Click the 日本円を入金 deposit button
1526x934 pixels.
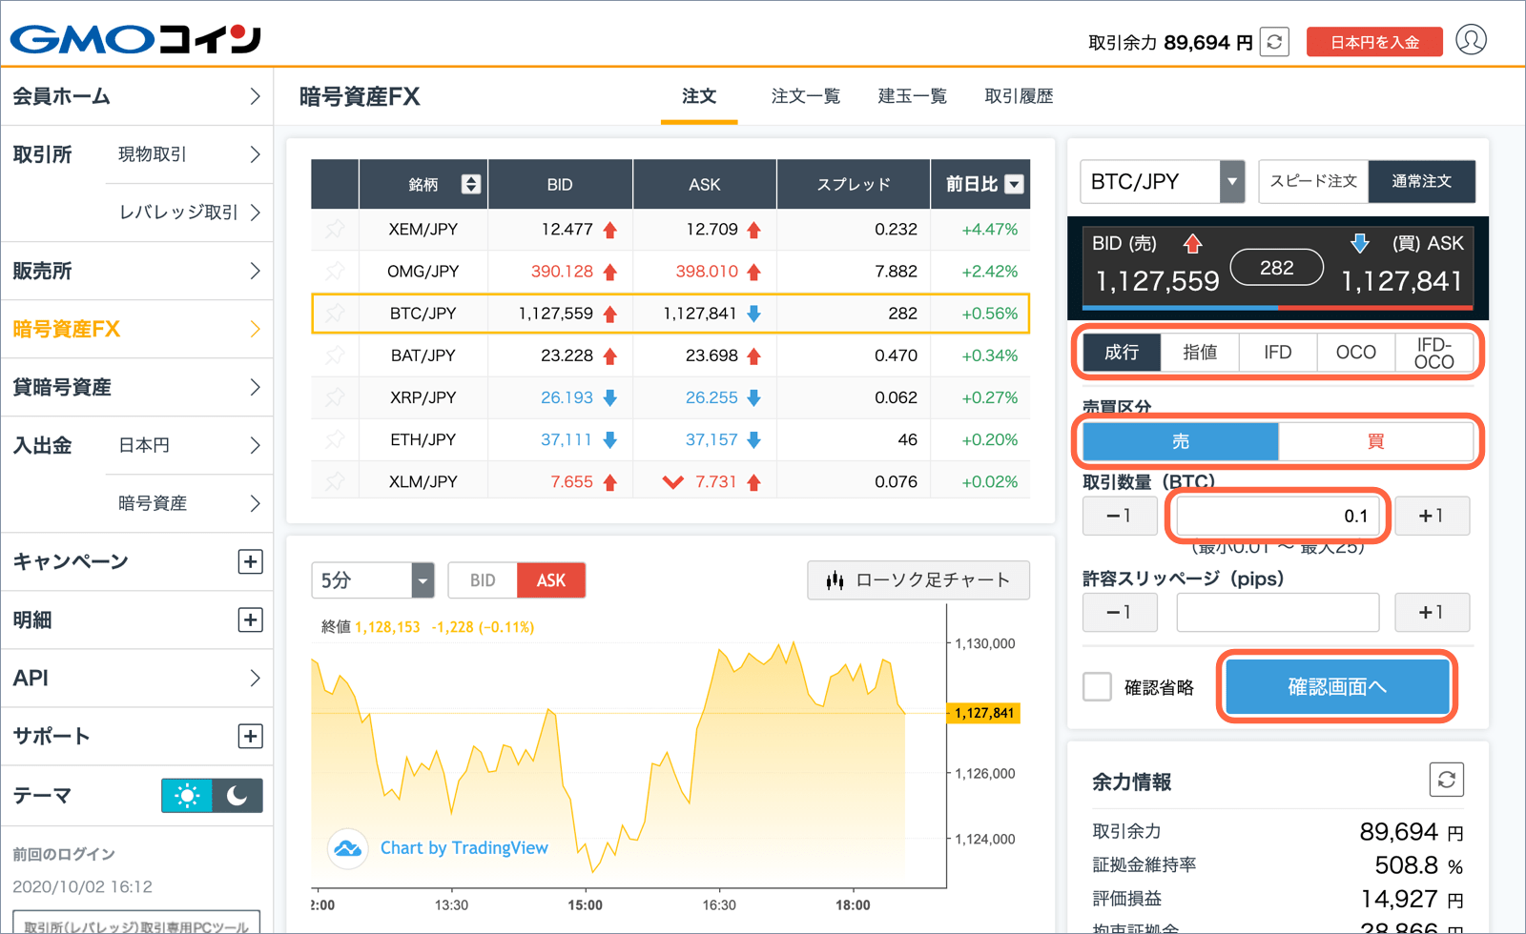pos(1374,42)
